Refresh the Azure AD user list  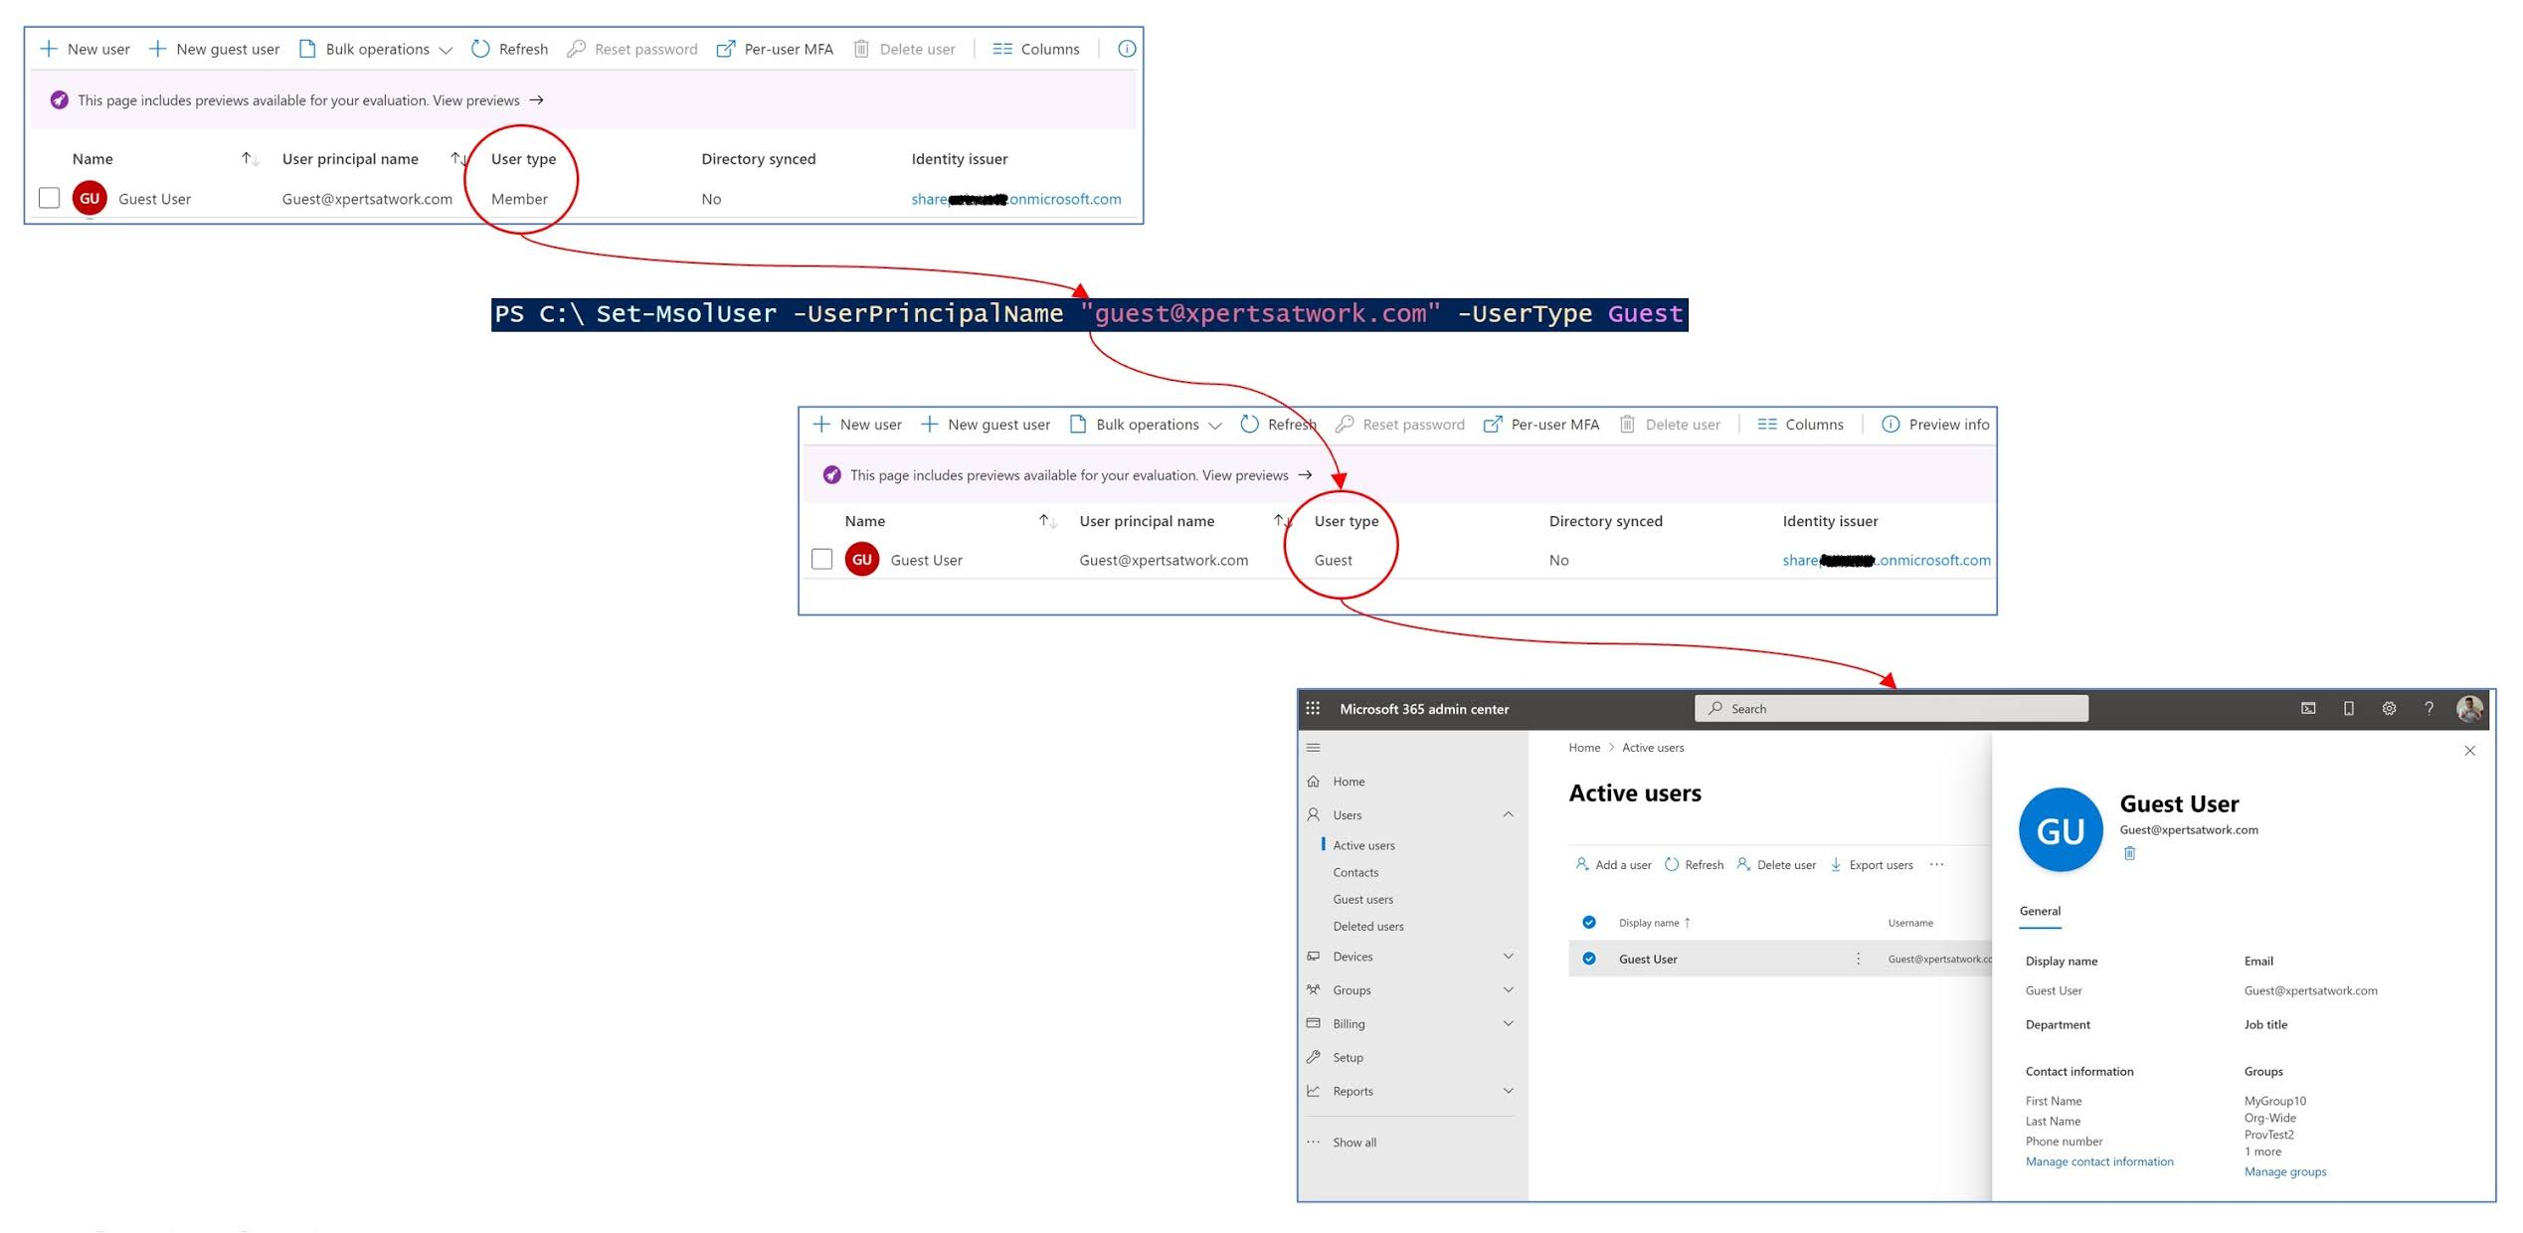509,49
